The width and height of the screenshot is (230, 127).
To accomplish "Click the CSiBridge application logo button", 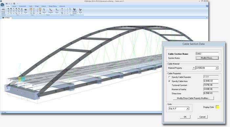I will click(2, 5).
